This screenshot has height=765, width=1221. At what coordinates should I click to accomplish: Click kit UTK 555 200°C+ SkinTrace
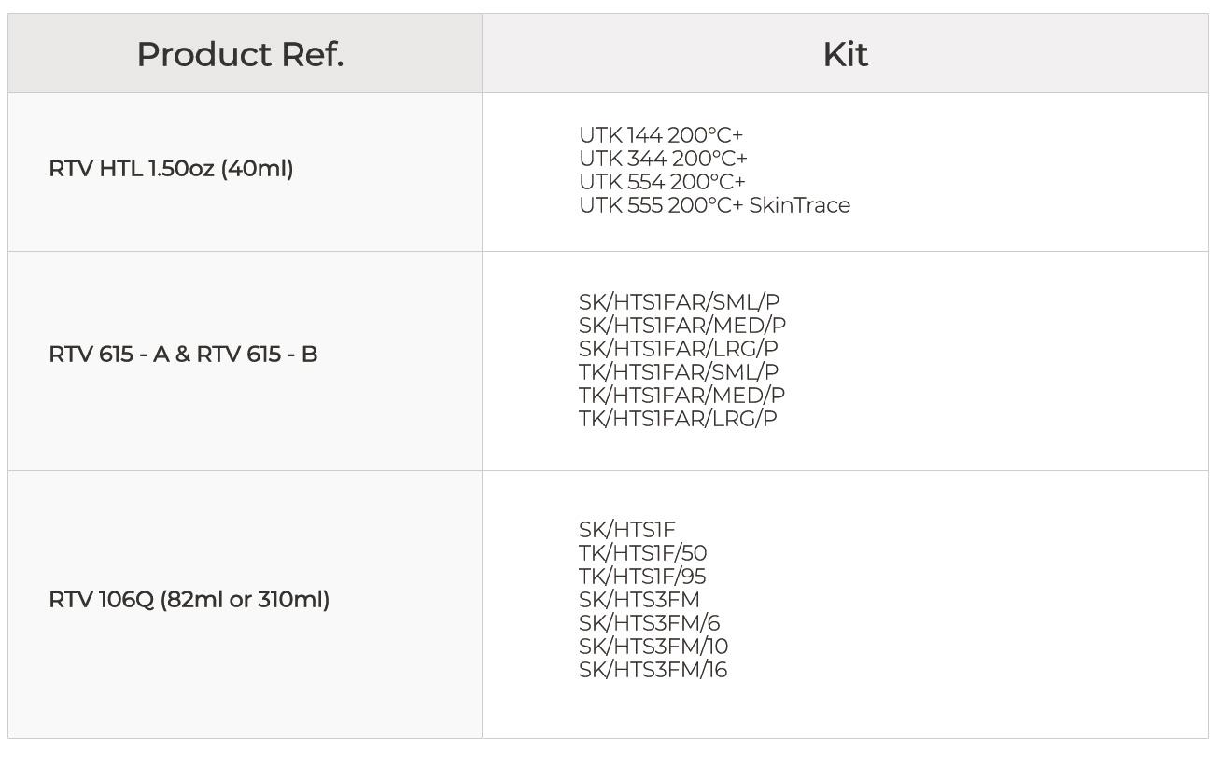coord(714,205)
